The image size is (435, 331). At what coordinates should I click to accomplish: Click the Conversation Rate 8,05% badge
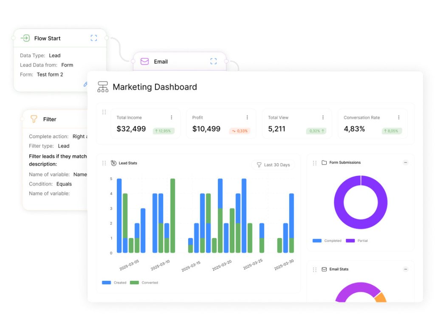click(392, 131)
